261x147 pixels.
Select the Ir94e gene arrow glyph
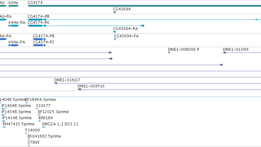(14, 6)
